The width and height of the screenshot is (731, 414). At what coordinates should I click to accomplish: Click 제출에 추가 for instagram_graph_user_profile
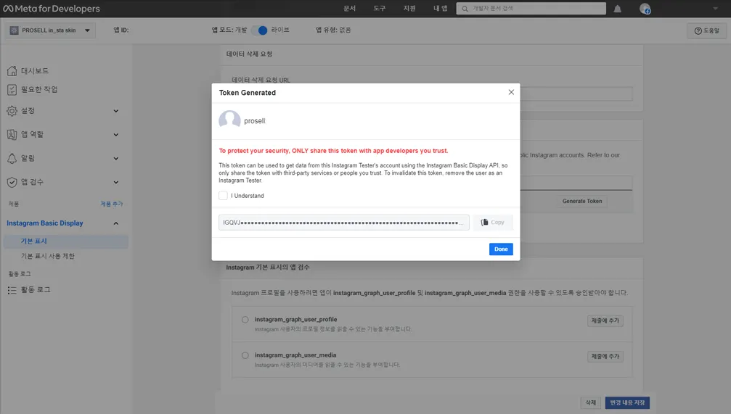pos(605,321)
